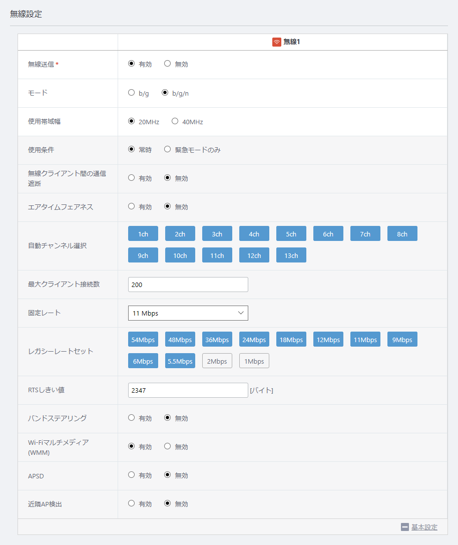This screenshot has width=458, height=545.
Task: Toggle the 10ch channel button
Action: tap(180, 255)
